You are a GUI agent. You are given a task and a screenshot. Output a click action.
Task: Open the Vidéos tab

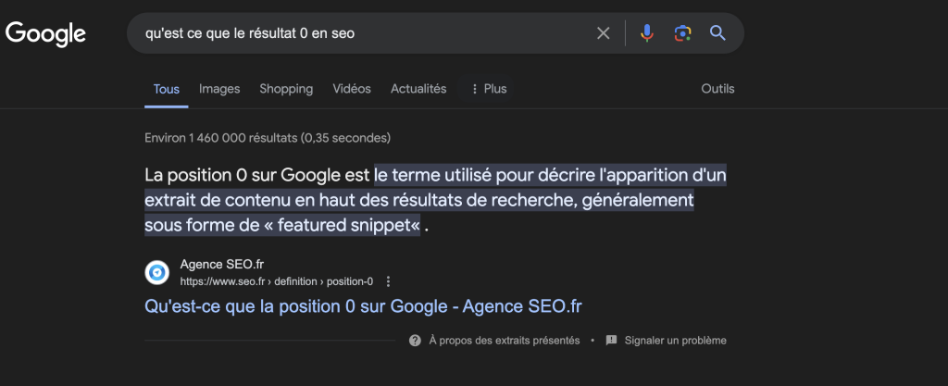coord(352,89)
